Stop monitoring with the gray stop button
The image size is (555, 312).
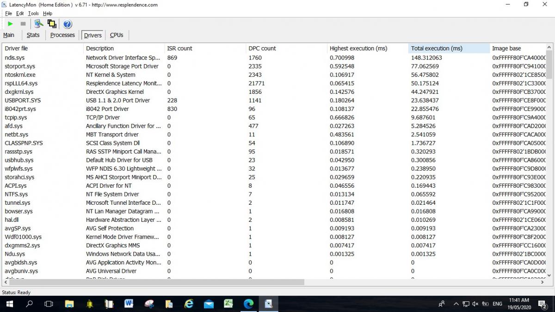click(23, 24)
